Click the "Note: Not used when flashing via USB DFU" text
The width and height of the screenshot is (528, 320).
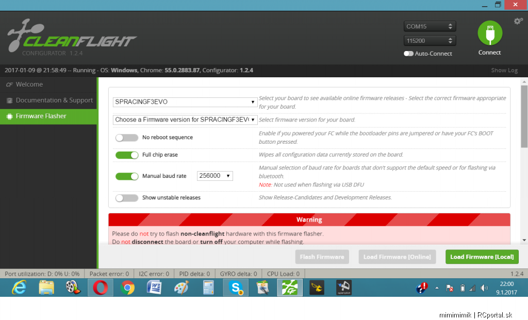coord(311,184)
